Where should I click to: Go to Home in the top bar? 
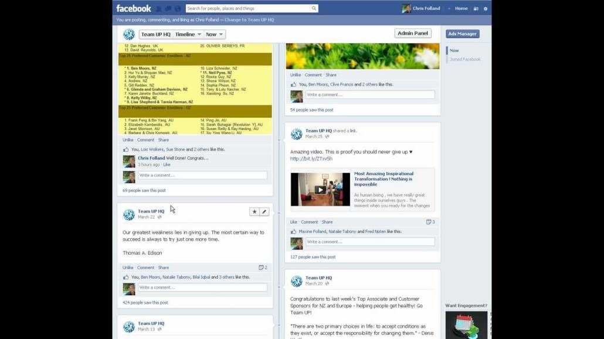pos(461,8)
